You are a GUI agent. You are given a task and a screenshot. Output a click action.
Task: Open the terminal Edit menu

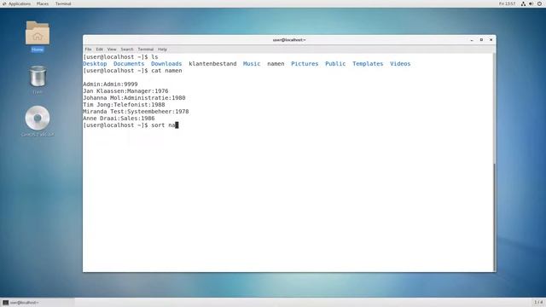pos(99,49)
